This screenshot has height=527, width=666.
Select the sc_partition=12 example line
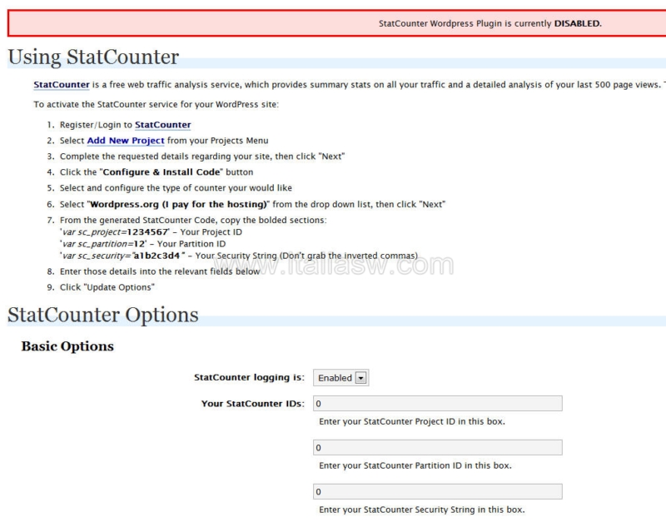142,244
